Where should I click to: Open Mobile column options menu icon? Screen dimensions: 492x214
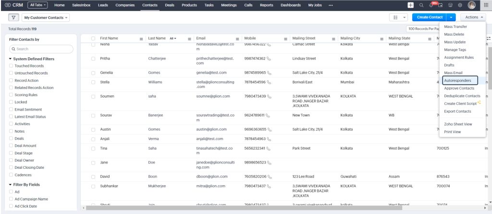tap(285, 39)
